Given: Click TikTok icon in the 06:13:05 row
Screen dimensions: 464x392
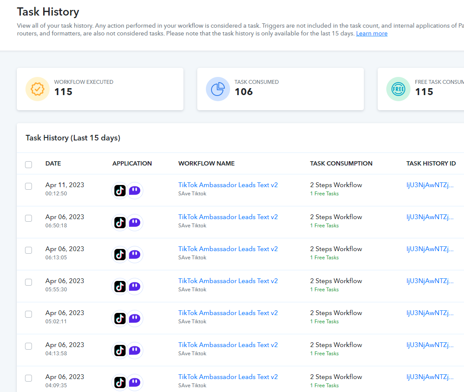Looking at the screenshot, I should click(x=120, y=255).
